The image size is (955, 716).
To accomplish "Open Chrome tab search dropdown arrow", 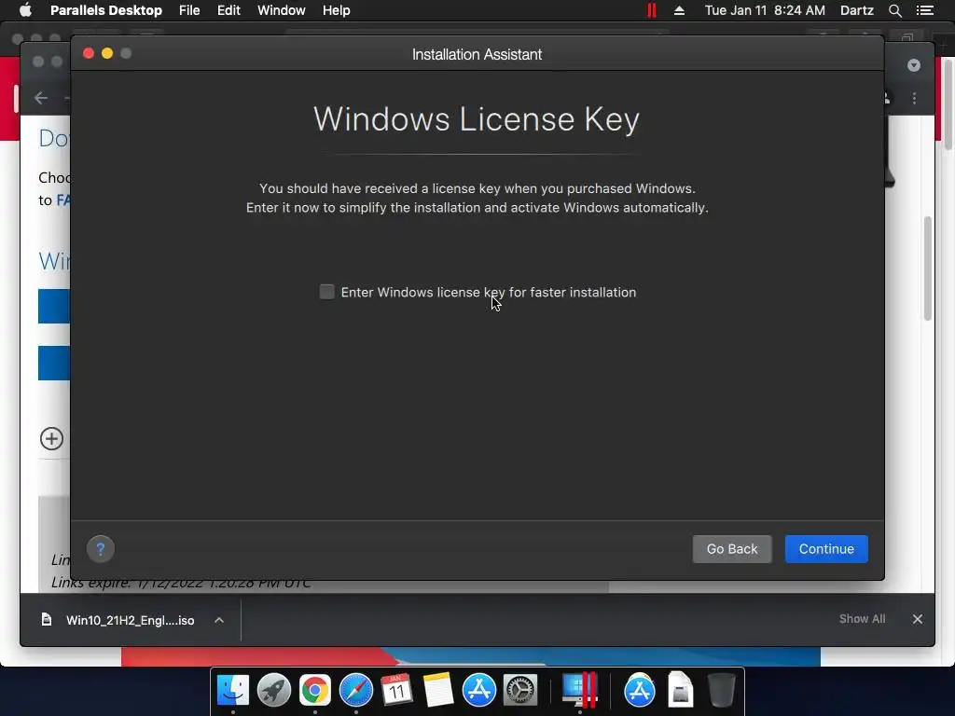I will click(x=914, y=65).
